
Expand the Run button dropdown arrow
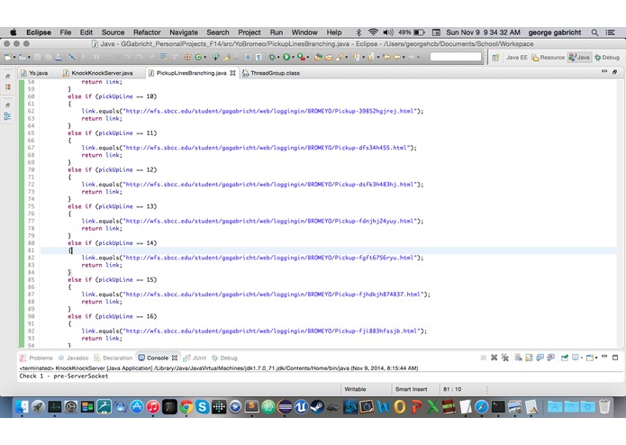pos(293,58)
